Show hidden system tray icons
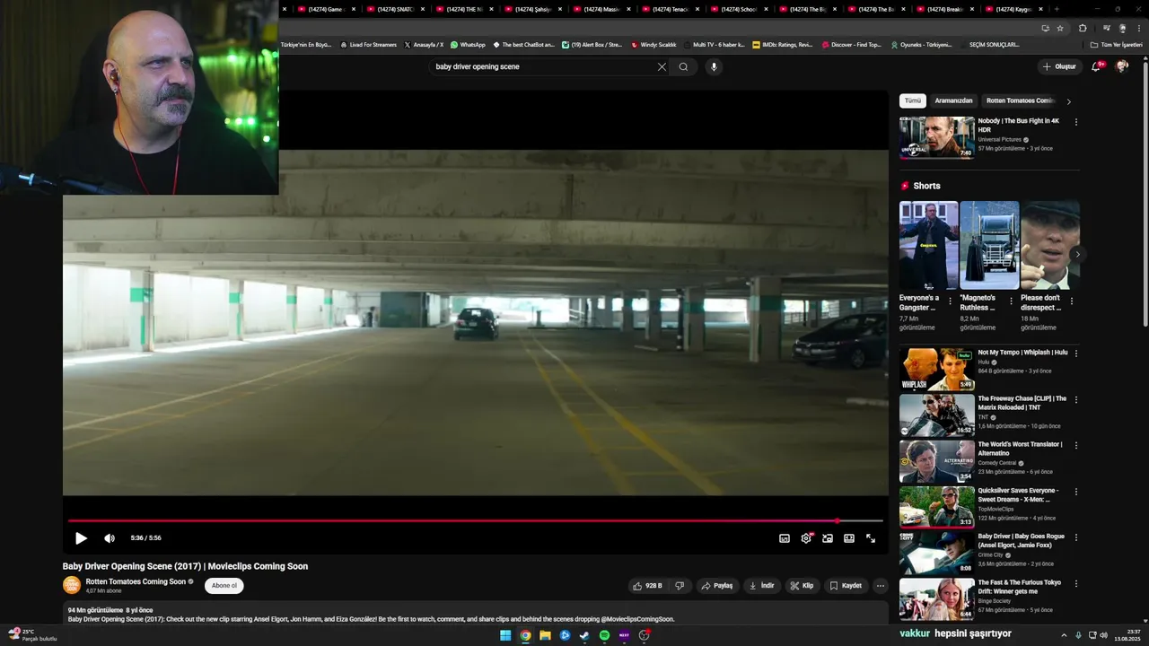 (x=1065, y=635)
